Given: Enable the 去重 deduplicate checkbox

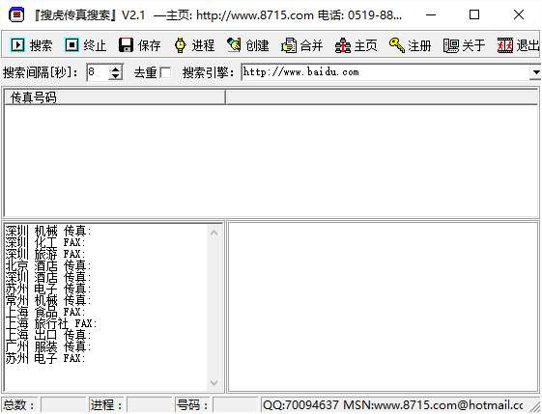Looking at the screenshot, I should (166, 72).
